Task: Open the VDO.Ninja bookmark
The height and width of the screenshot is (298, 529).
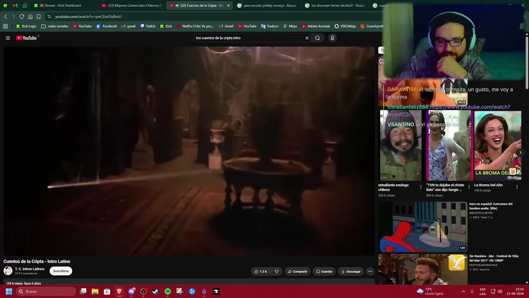Action: click(x=345, y=26)
